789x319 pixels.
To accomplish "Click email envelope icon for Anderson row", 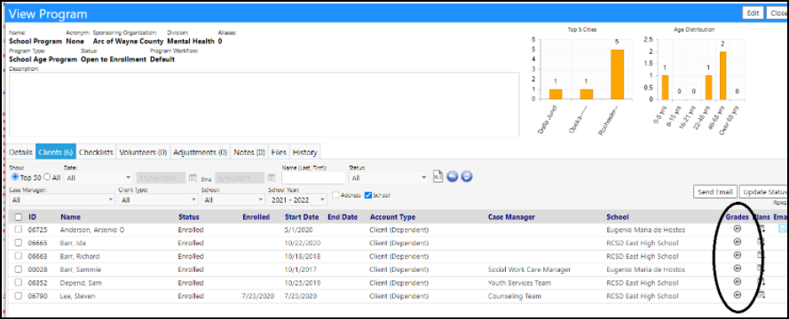I will coord(783,229).
